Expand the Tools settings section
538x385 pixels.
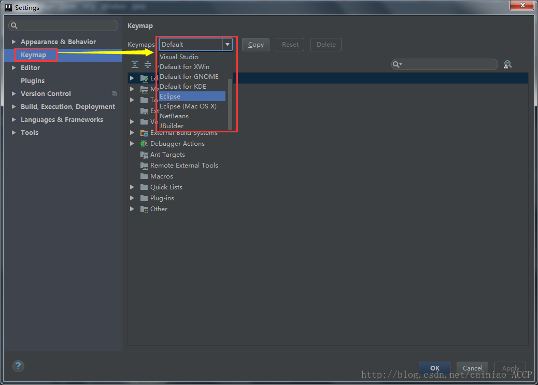(x=13, y=132)
